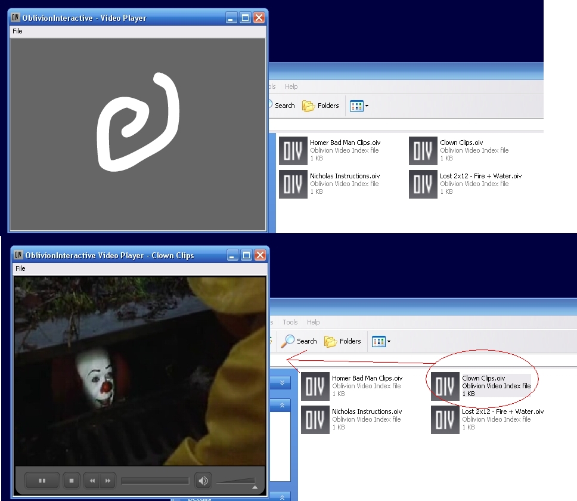Click the fast-forward button in player controls
This screenshot has height=501, width=577.
pyautogui.click(x=107, y=480)
